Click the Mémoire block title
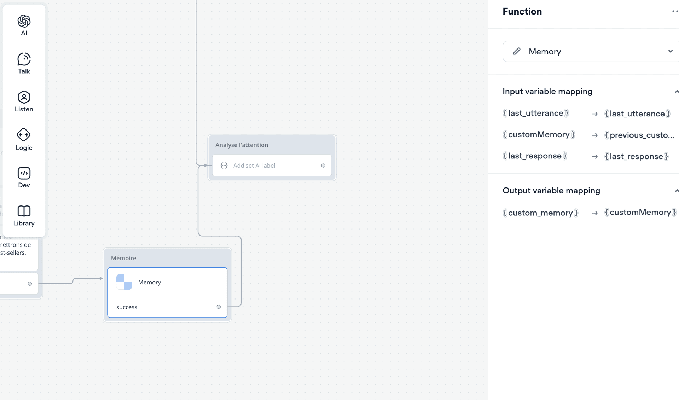Image resolution: width=679 pixels, height=400 pixels. coord(123,258)
